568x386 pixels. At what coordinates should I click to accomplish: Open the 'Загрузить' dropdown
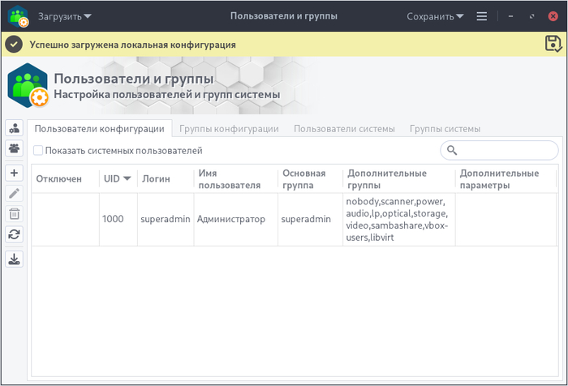[x=65, y=15]
